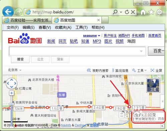
Task: Click the 北京站 railway station icon
Action: pos(95,124)
